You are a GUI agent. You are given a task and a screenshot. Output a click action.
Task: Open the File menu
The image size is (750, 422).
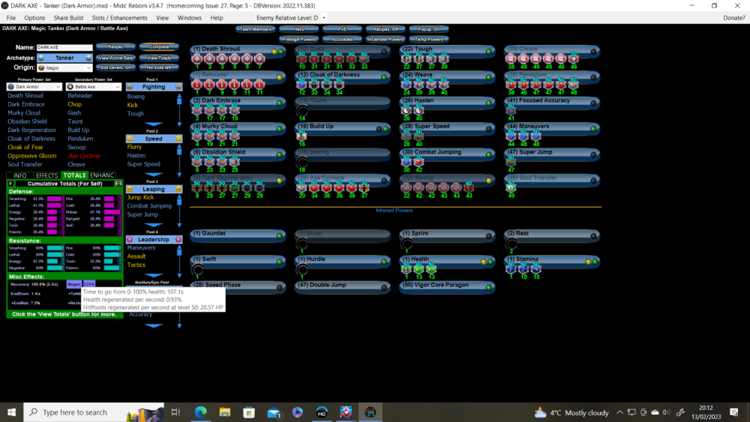pos(11,18)
